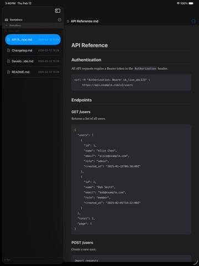Screen dimensions: 199x266
Task: Click the date next to Develo...ide.md
Action: point(49,61)
